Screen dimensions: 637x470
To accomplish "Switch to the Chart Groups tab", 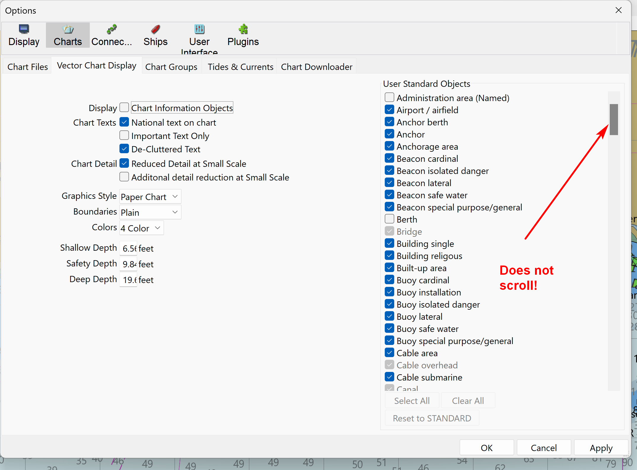I will coord(171,67).
